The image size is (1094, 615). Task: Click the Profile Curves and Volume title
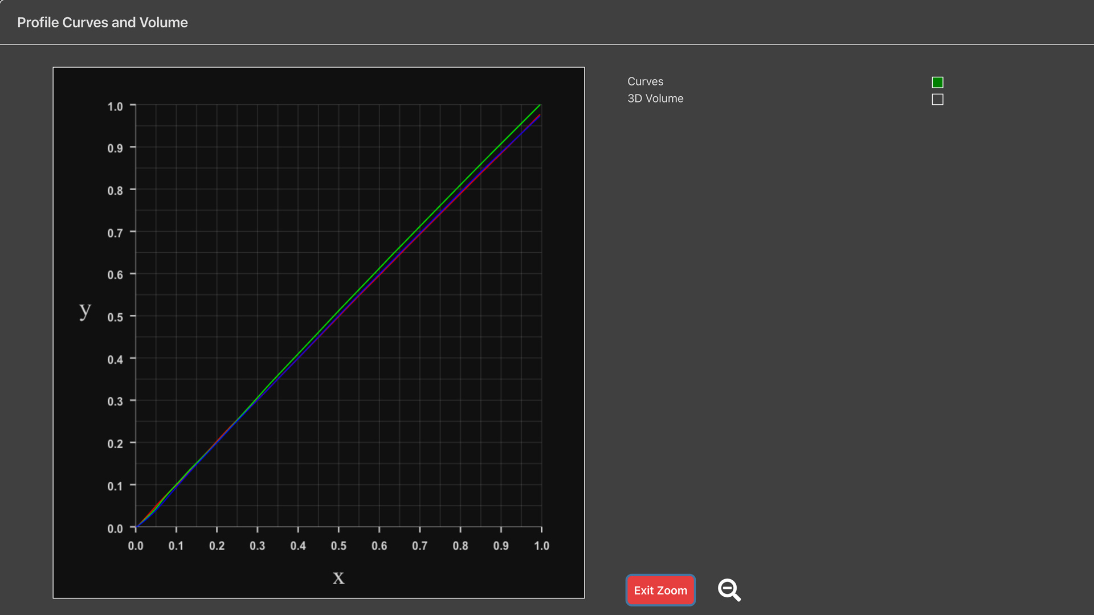pyautogui.click(x=103, y=22)
